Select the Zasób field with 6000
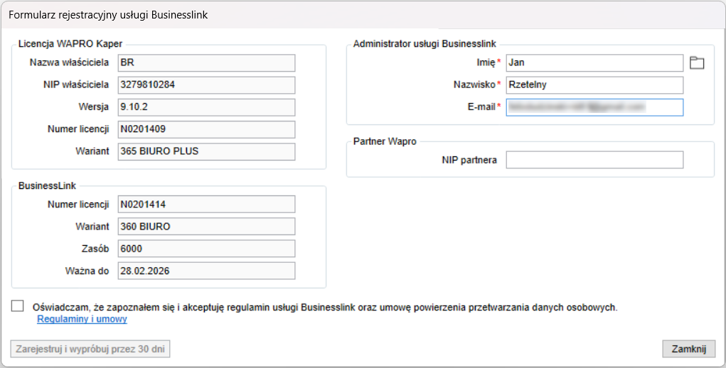The height and width of the screenshot is (368, 726). tap(205, 249)
